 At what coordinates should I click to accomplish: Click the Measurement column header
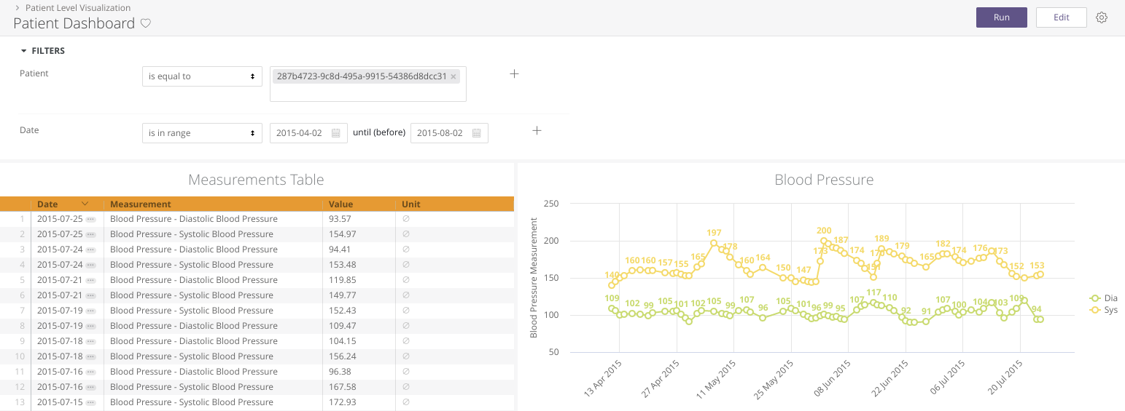click(141, 204)
